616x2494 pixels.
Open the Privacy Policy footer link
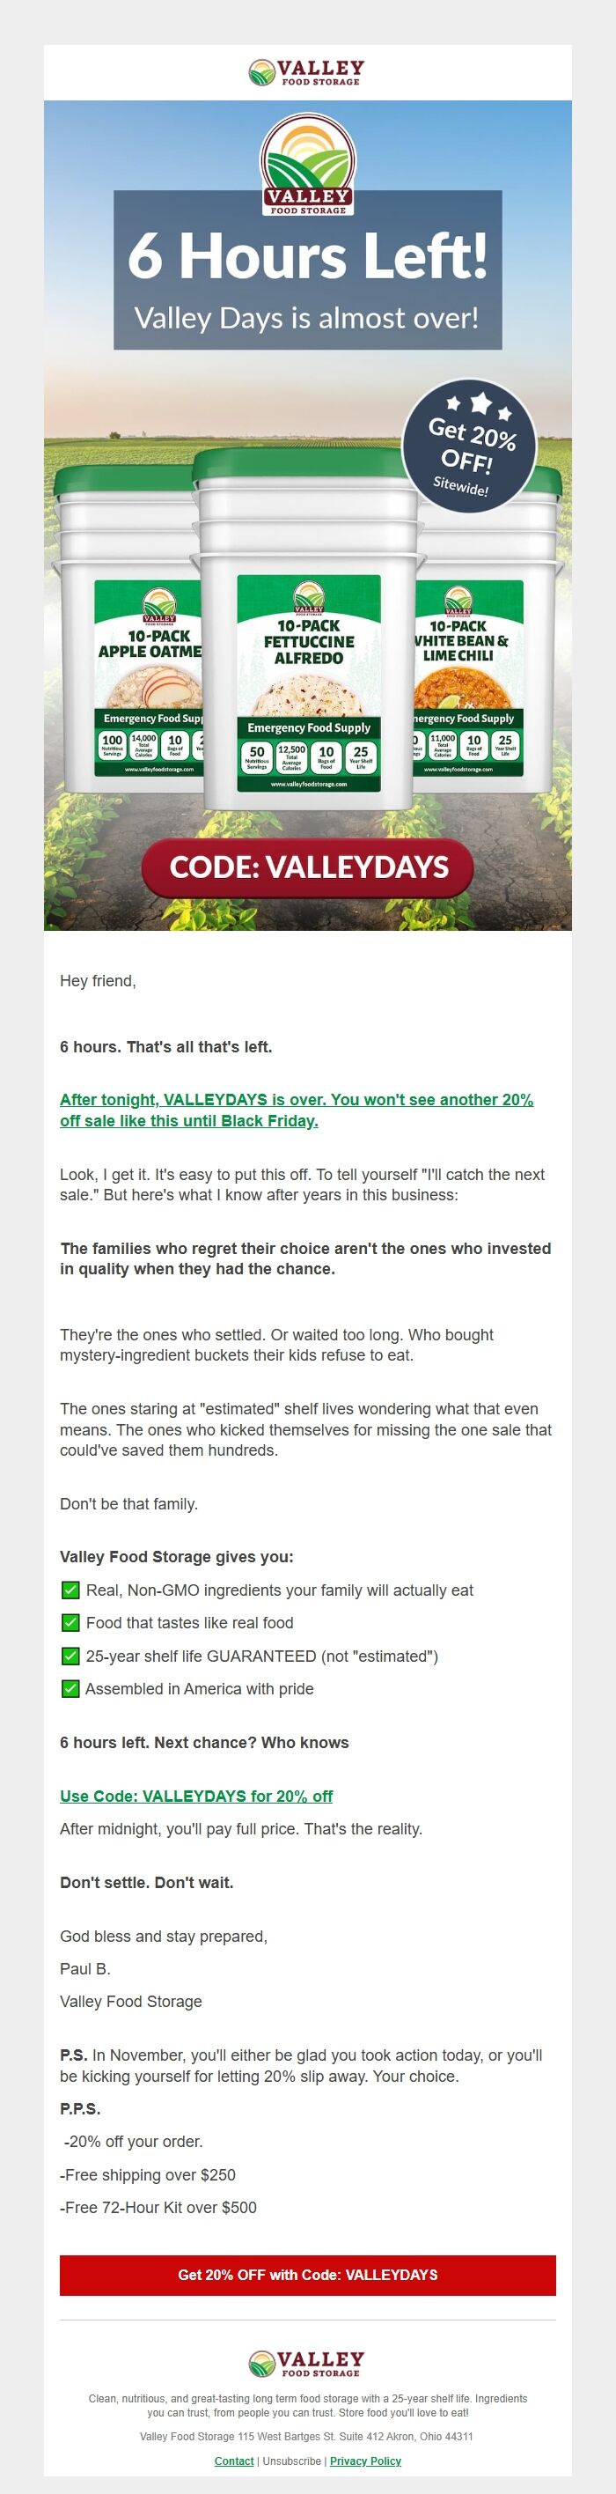[x=365, y=2461]
